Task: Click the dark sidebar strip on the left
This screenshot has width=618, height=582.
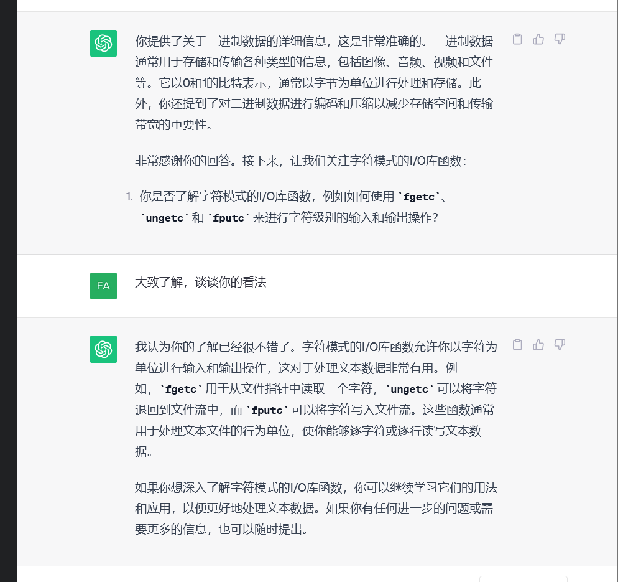Action: 8,291
